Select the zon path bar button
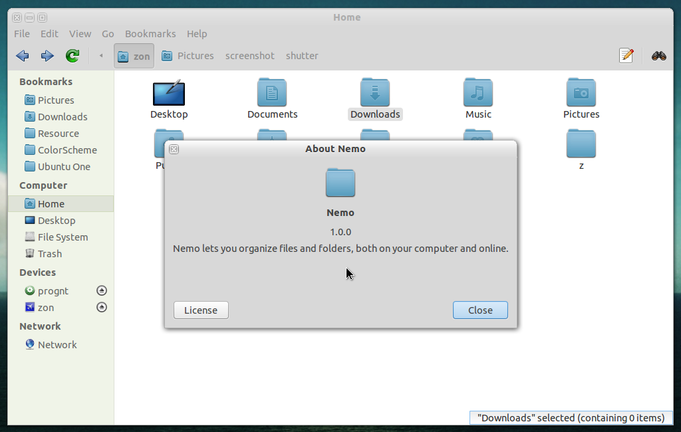The height and width of the screenshot is (432, 681). pos(134,56)
